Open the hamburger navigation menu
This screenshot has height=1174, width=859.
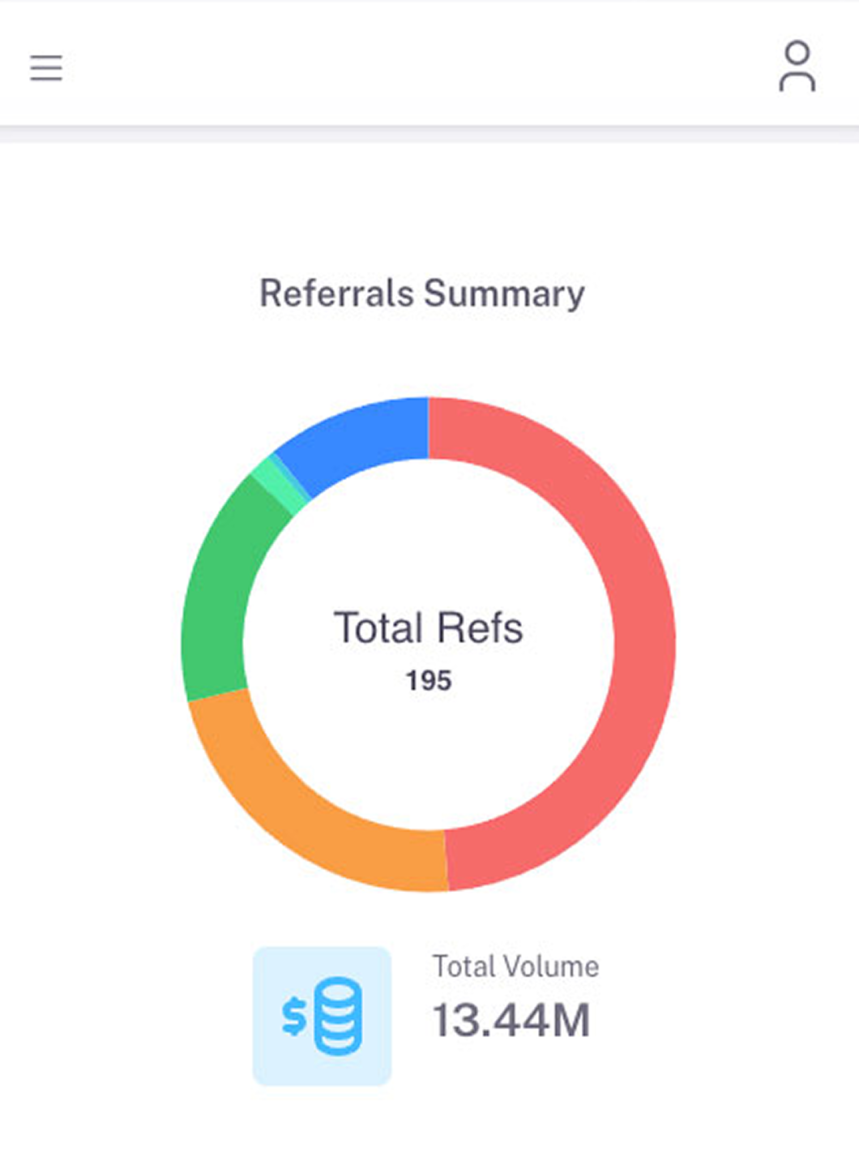(x=46, y=68)
